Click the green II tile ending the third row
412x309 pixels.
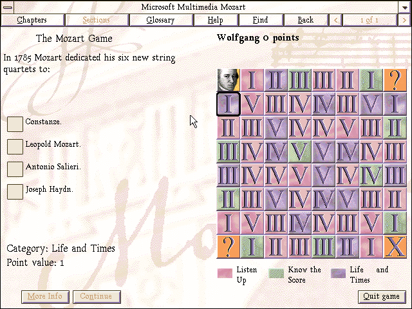pos(395,127)
